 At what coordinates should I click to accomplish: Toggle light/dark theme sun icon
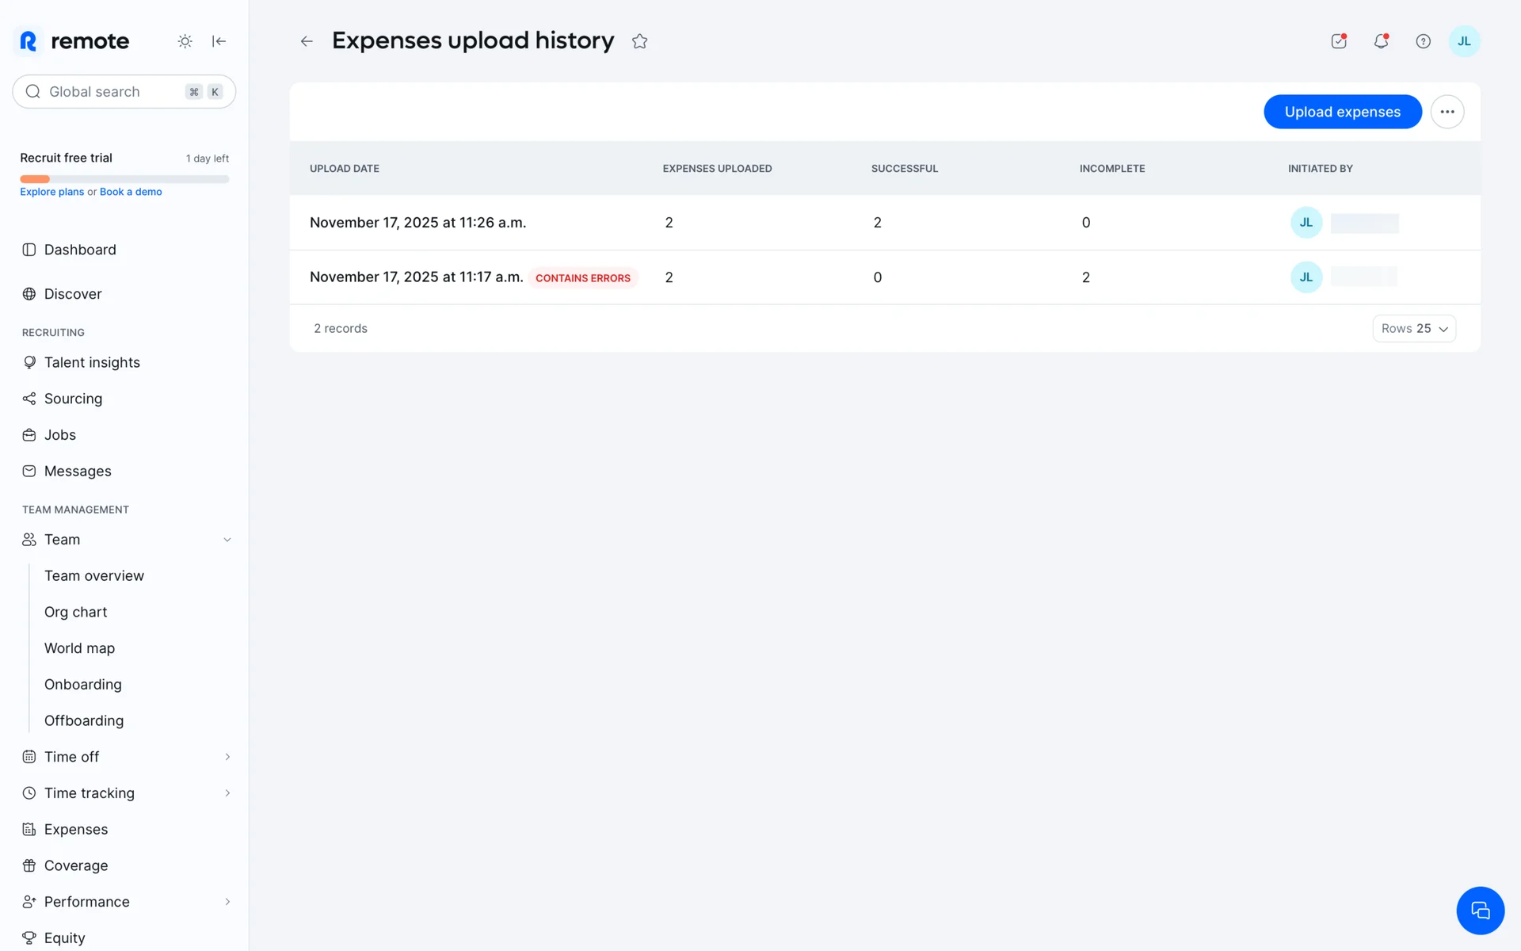click(x=185, y=41)
